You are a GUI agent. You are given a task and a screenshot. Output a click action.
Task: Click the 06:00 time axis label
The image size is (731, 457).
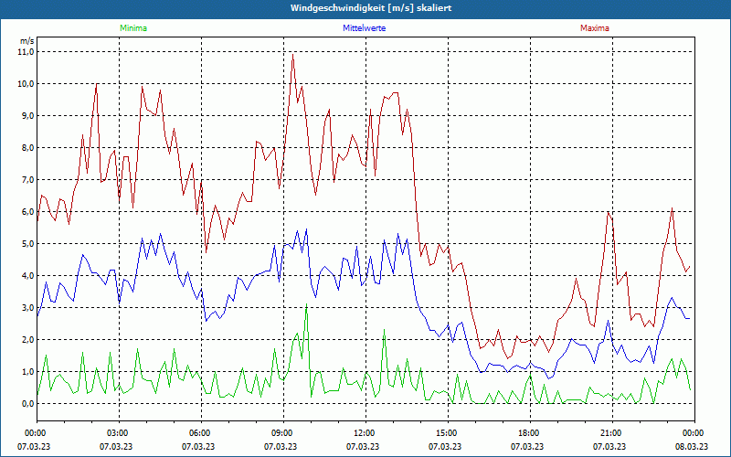tap(200, 433)
